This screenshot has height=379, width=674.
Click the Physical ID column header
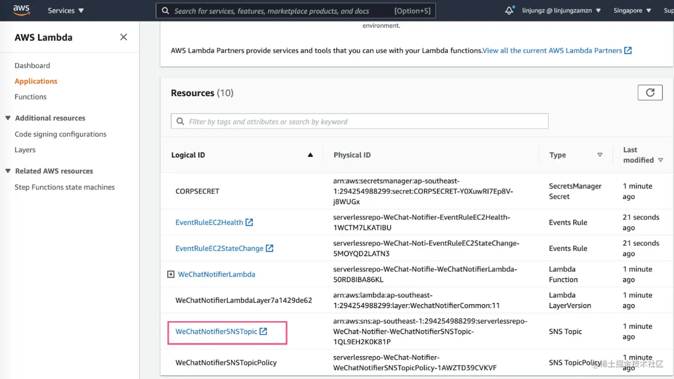(352, 155)
